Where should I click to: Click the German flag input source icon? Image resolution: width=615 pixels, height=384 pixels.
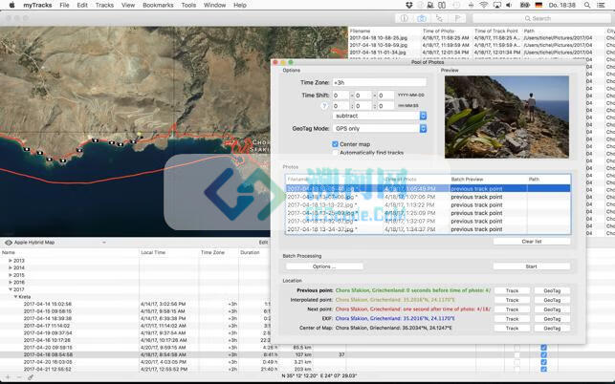pos(538,5)
